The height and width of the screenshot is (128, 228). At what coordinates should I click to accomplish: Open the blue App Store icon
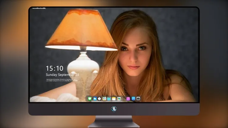[133, 99]
